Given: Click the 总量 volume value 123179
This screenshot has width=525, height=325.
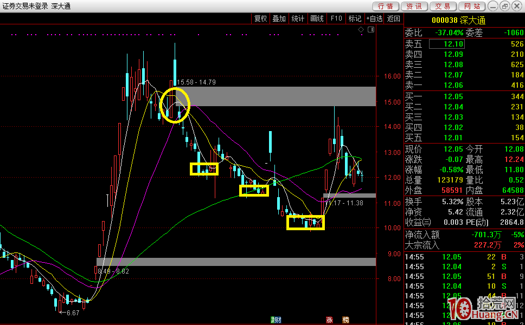Looking at the screenshot, I should (x=450, y=180).
